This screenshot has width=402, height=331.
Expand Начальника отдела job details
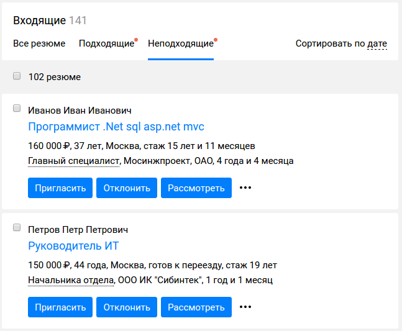coord(71,280)
